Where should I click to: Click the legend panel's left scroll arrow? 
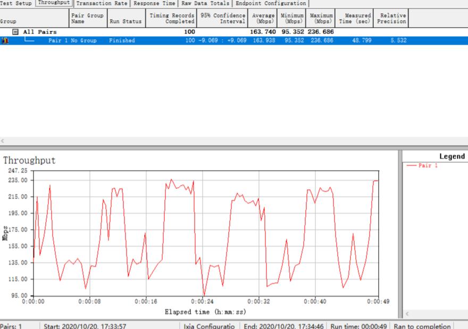coord(407,314)
